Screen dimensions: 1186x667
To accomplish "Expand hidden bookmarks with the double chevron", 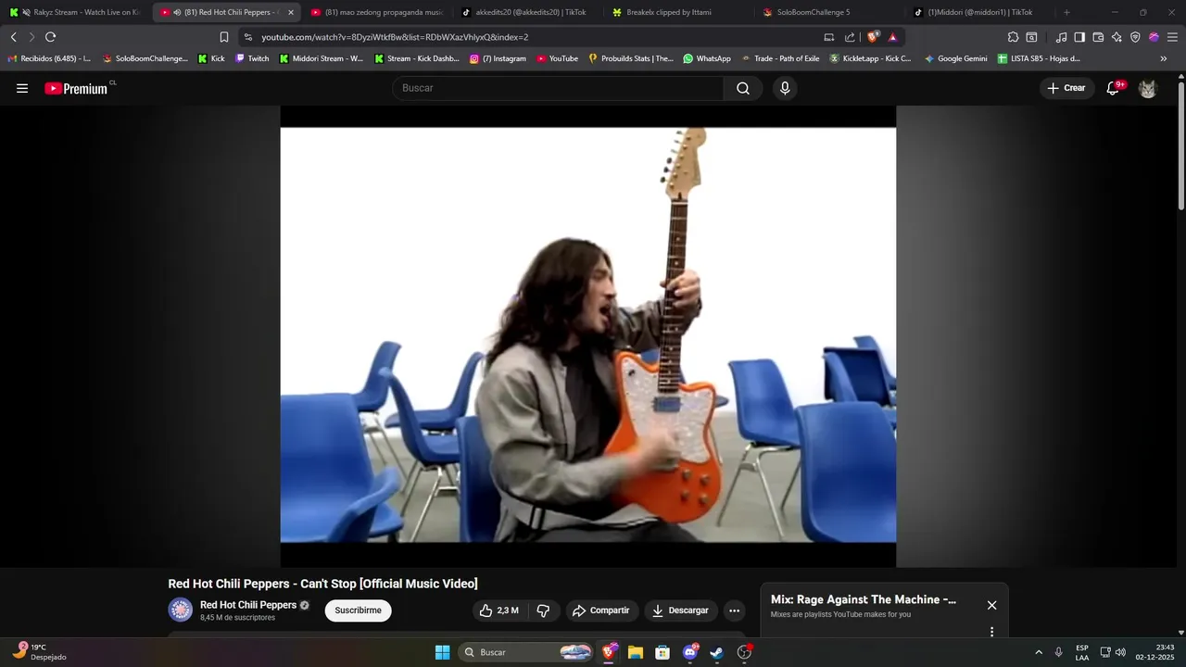I will click(x=1164, y=58).
